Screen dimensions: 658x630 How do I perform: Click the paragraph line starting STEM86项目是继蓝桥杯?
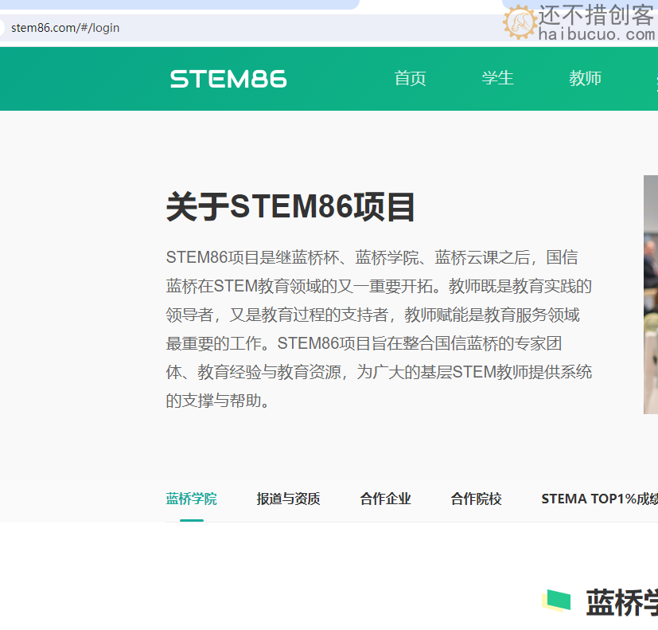click(372, 257)
